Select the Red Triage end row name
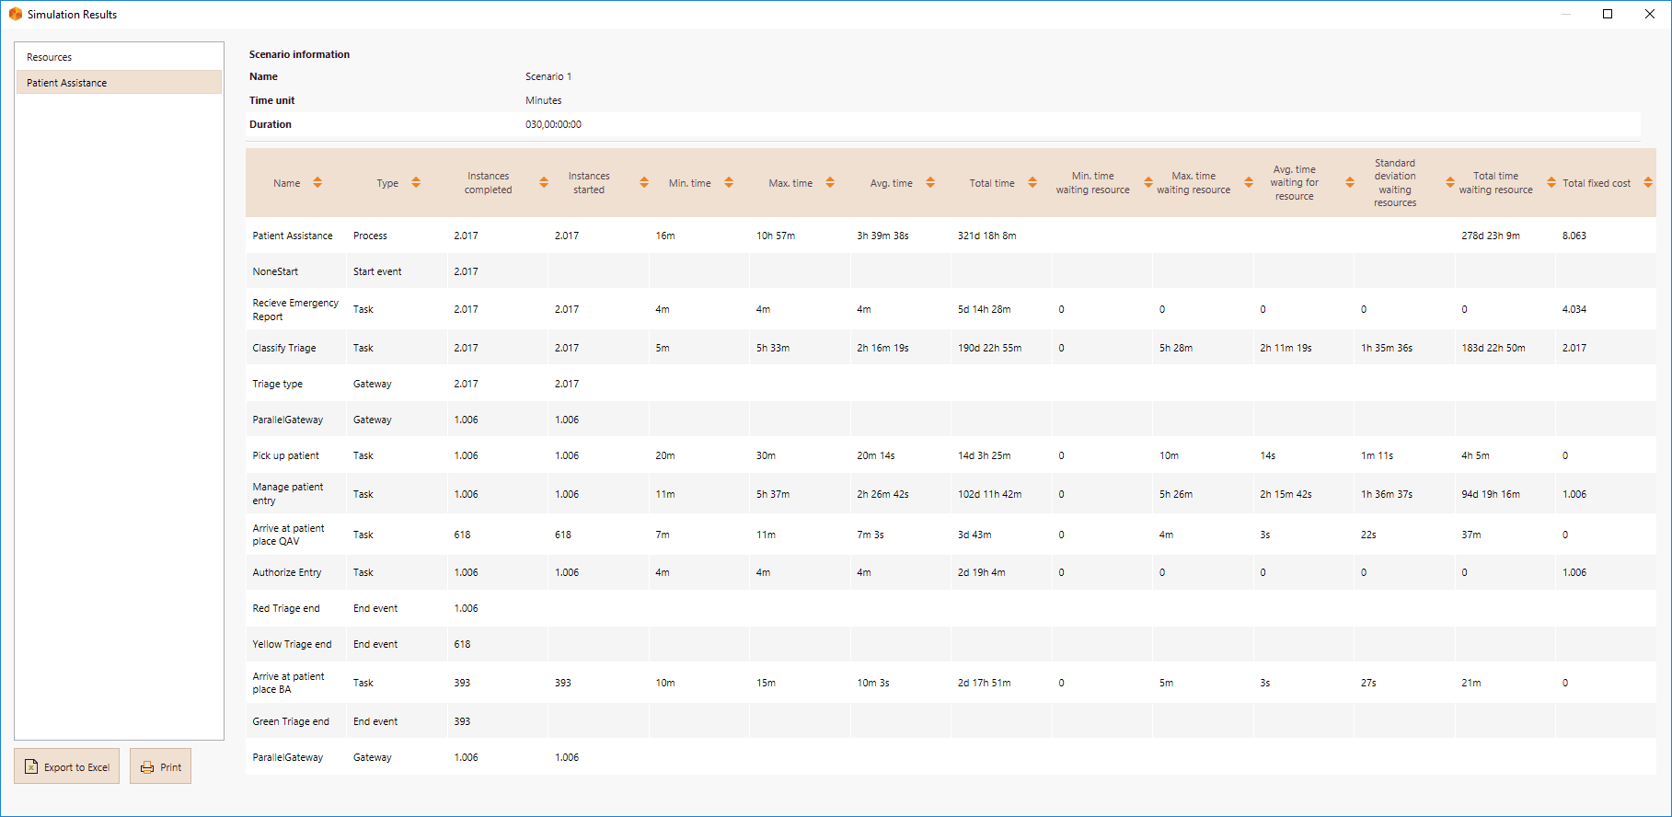The height and width of the screenshot is (817, 1672). [286, 608]
